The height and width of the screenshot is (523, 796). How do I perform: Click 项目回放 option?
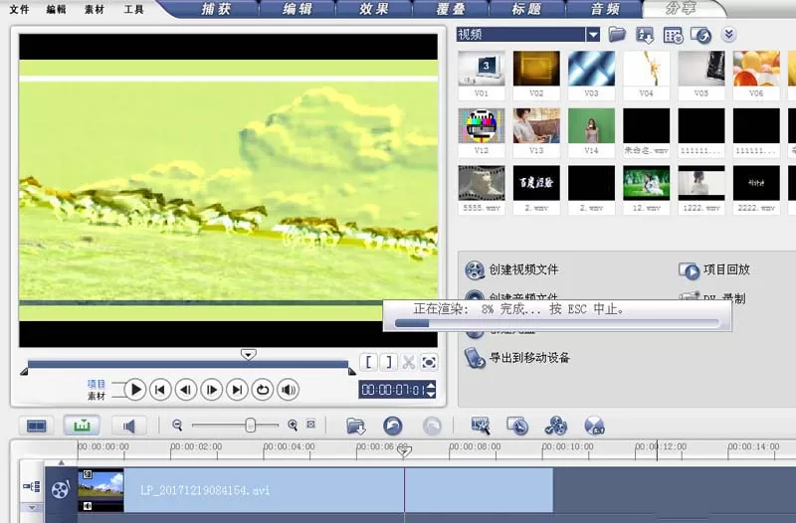point(726,269)
